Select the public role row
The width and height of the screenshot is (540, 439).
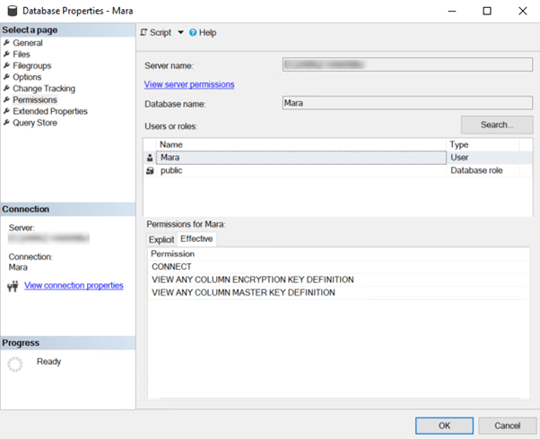[338, 170]
